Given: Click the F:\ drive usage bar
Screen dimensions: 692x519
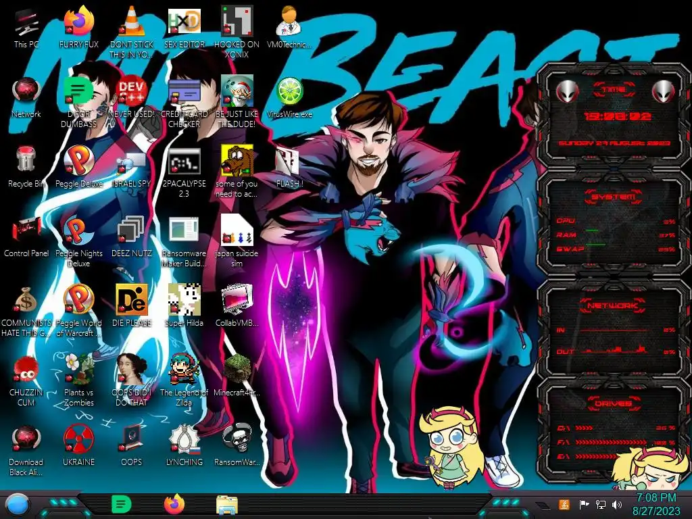Looking at the screenshot, I should (x=611, y=442).
